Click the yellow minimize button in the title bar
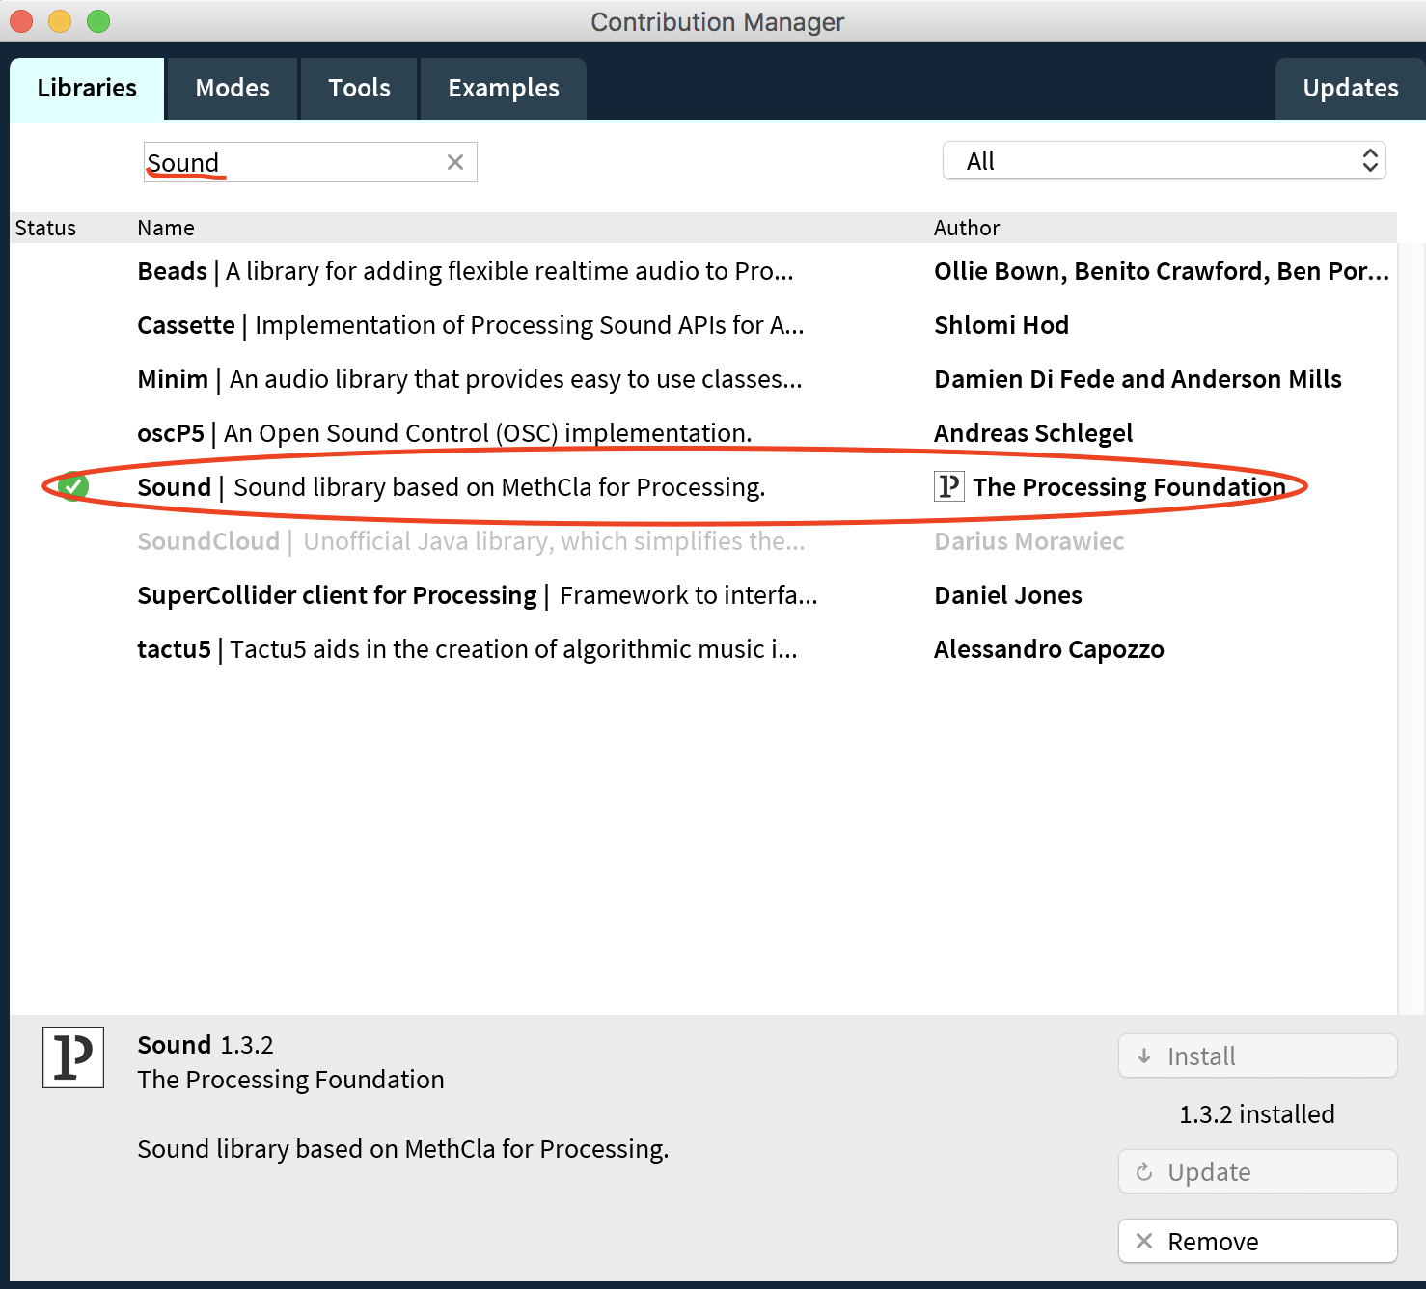 pos(60,20)
